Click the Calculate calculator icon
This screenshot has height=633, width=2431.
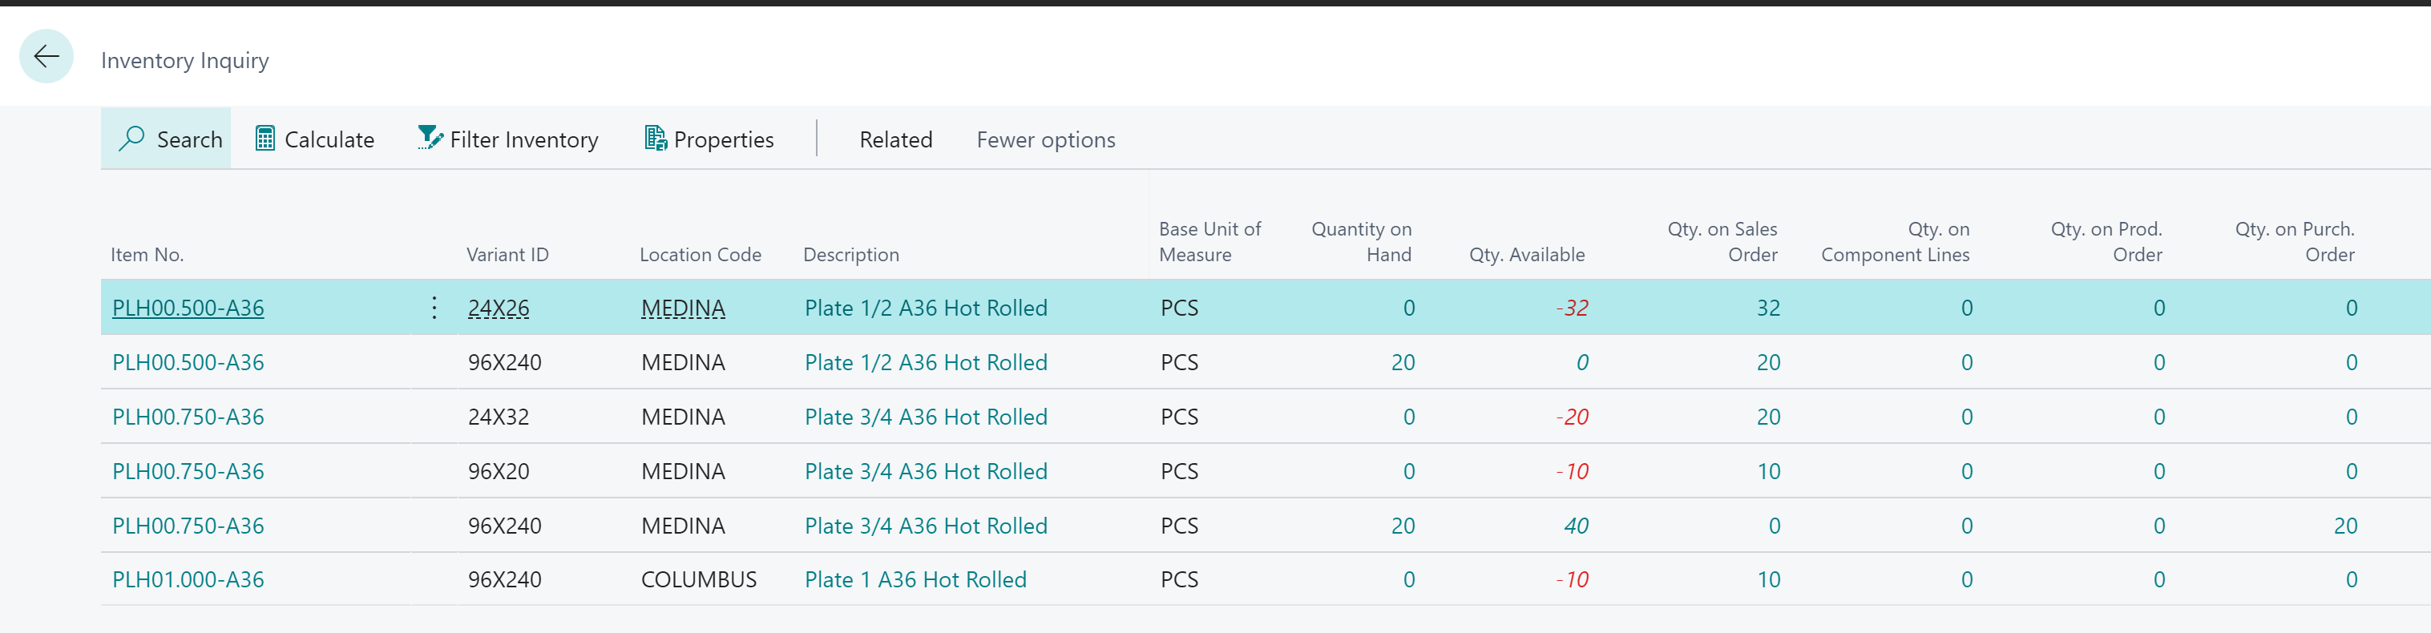pyautogui.click(x=265, y=139)
